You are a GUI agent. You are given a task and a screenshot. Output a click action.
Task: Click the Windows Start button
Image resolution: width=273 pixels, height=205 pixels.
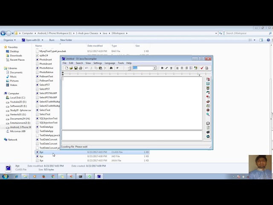point(5,176)
